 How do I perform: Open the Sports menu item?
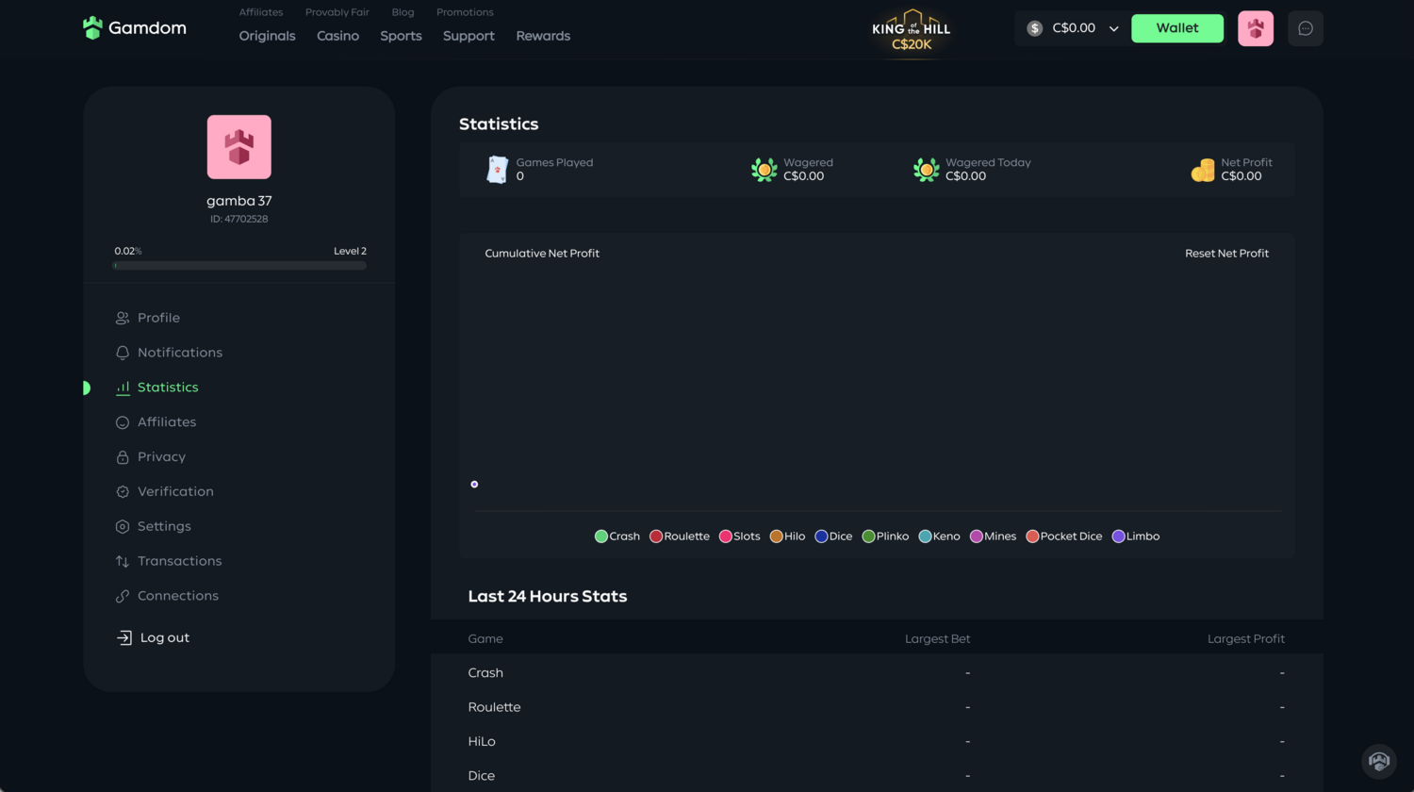coord(401,36)
